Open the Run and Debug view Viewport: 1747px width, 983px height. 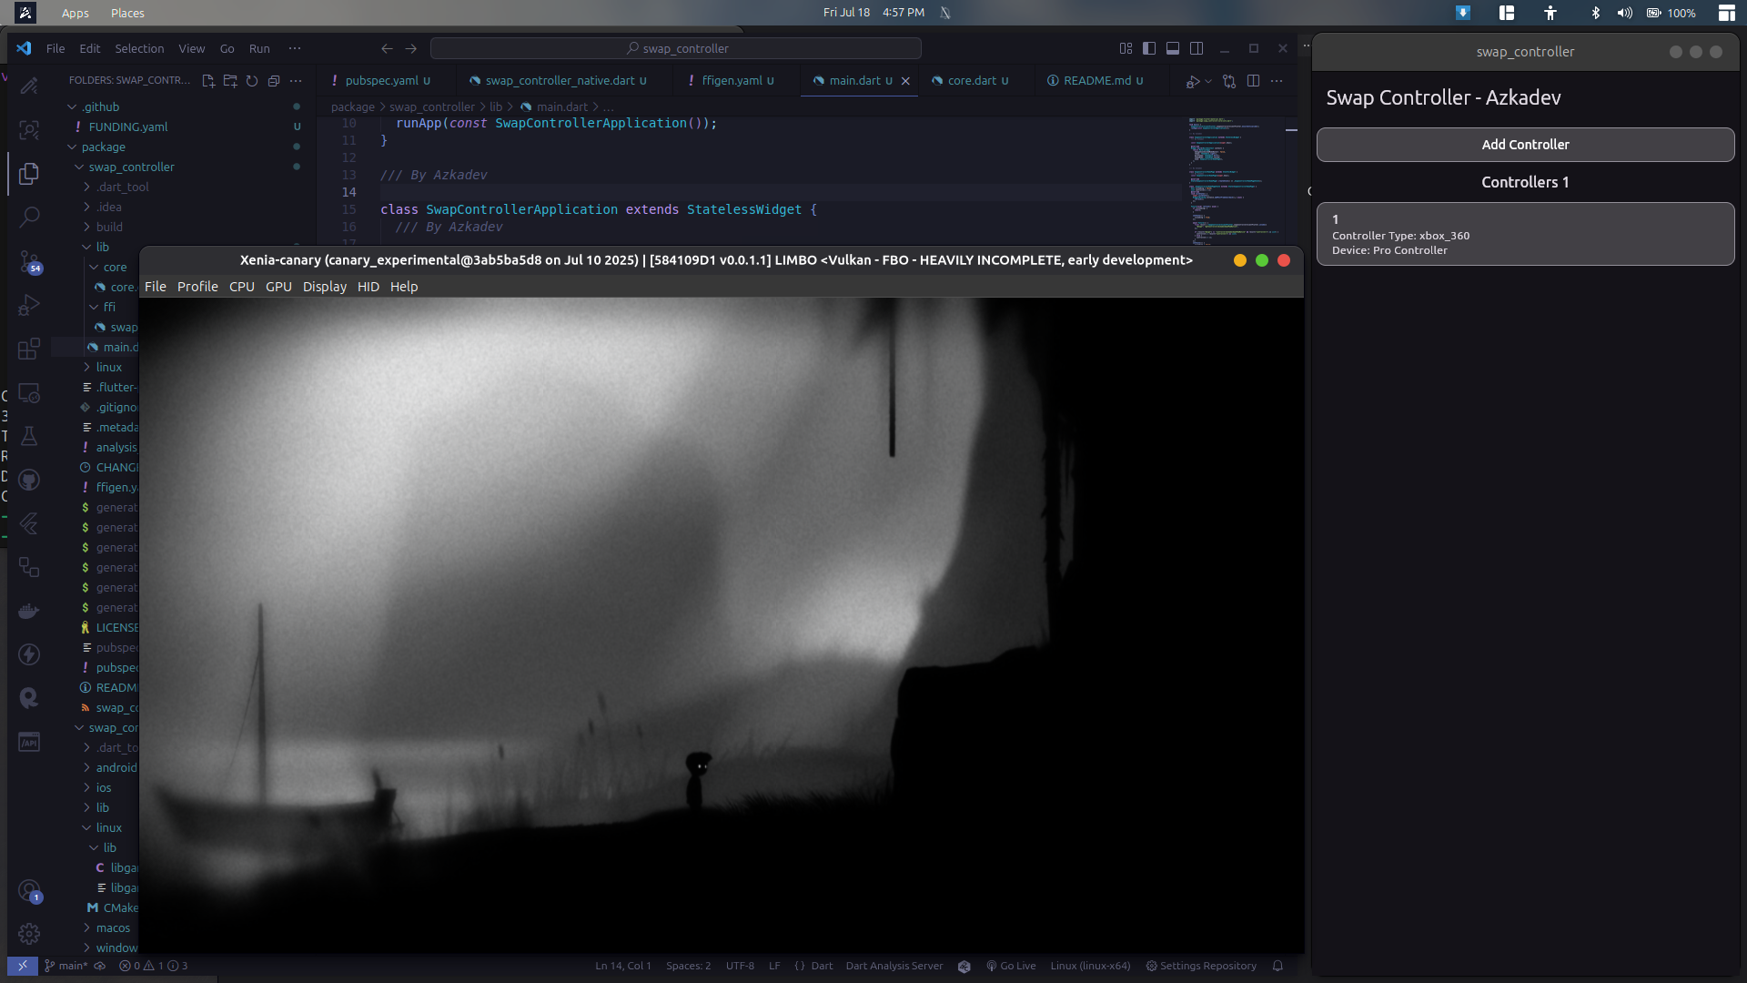click(x=29, y=305)
